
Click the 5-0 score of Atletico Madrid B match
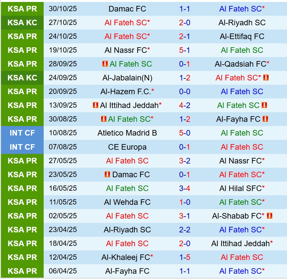[x=185, y=133]
